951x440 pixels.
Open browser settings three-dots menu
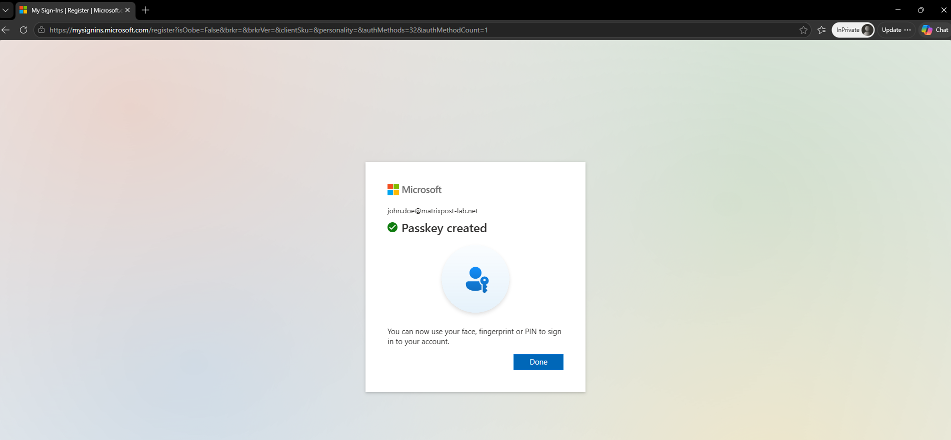(908, 30)
